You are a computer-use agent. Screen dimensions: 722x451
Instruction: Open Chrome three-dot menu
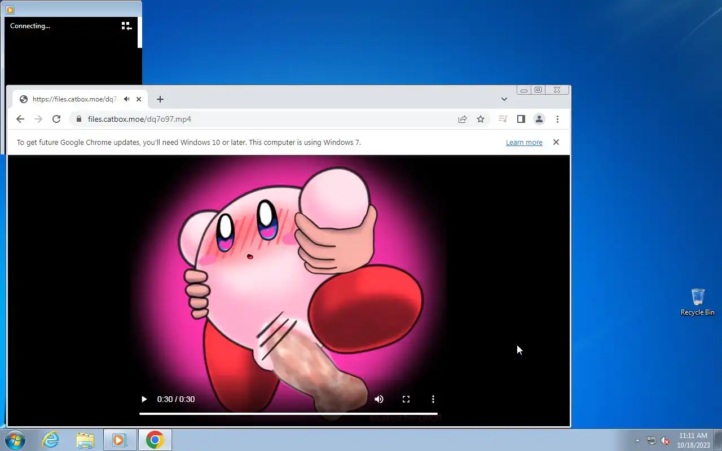tap(557, 119)
